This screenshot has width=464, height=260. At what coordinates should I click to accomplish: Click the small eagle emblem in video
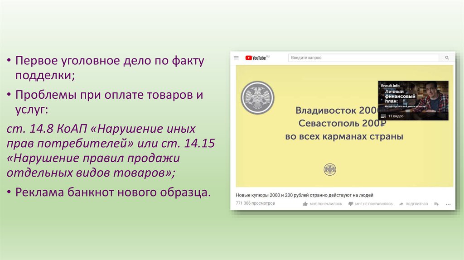pyautogui.click(x=330, y=169)
